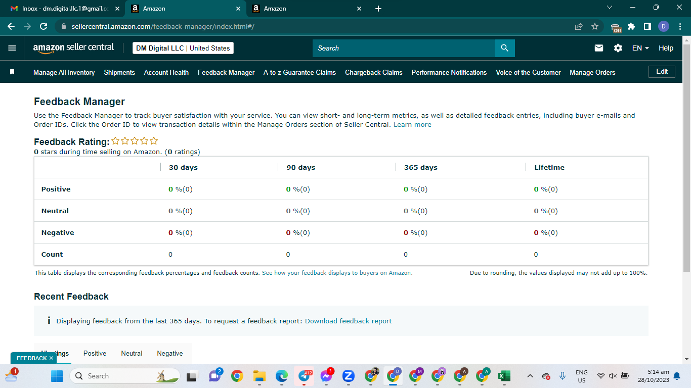Open Chrome three-dot menu
This screenshot has width=691, height=388.
pyautogui.click(x=679, y=26)
